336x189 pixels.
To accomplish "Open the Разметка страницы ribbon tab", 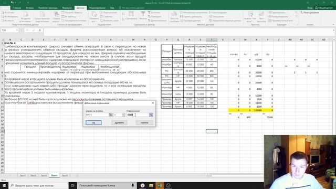I will [48, 8].
